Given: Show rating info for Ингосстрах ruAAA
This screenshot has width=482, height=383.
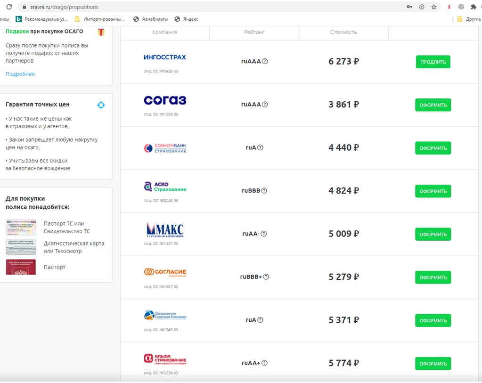Looking at the screenshot, I should [x=265, y=61].
